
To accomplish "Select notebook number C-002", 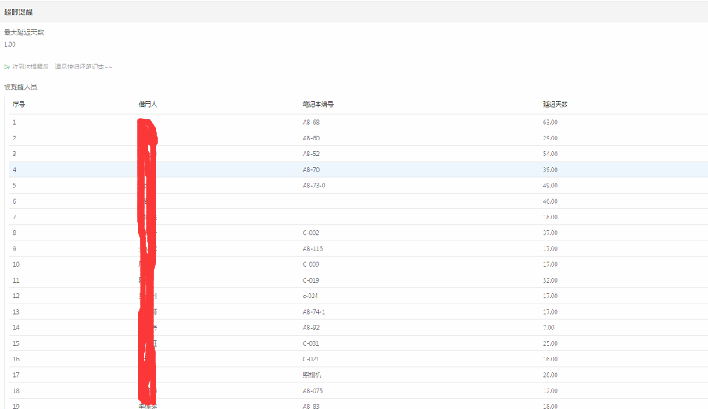I will pos(311,233).
